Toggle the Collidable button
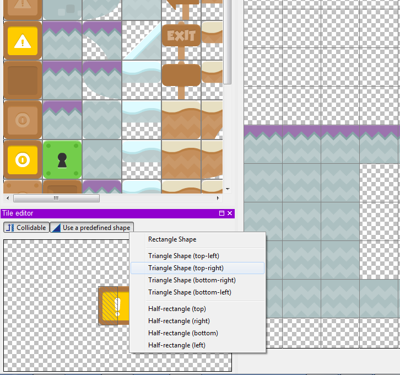This screenshot has height=375, width=400. tap(26, 227)
